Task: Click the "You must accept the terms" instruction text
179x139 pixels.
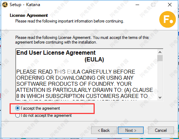Action: [x=121, y=38]
